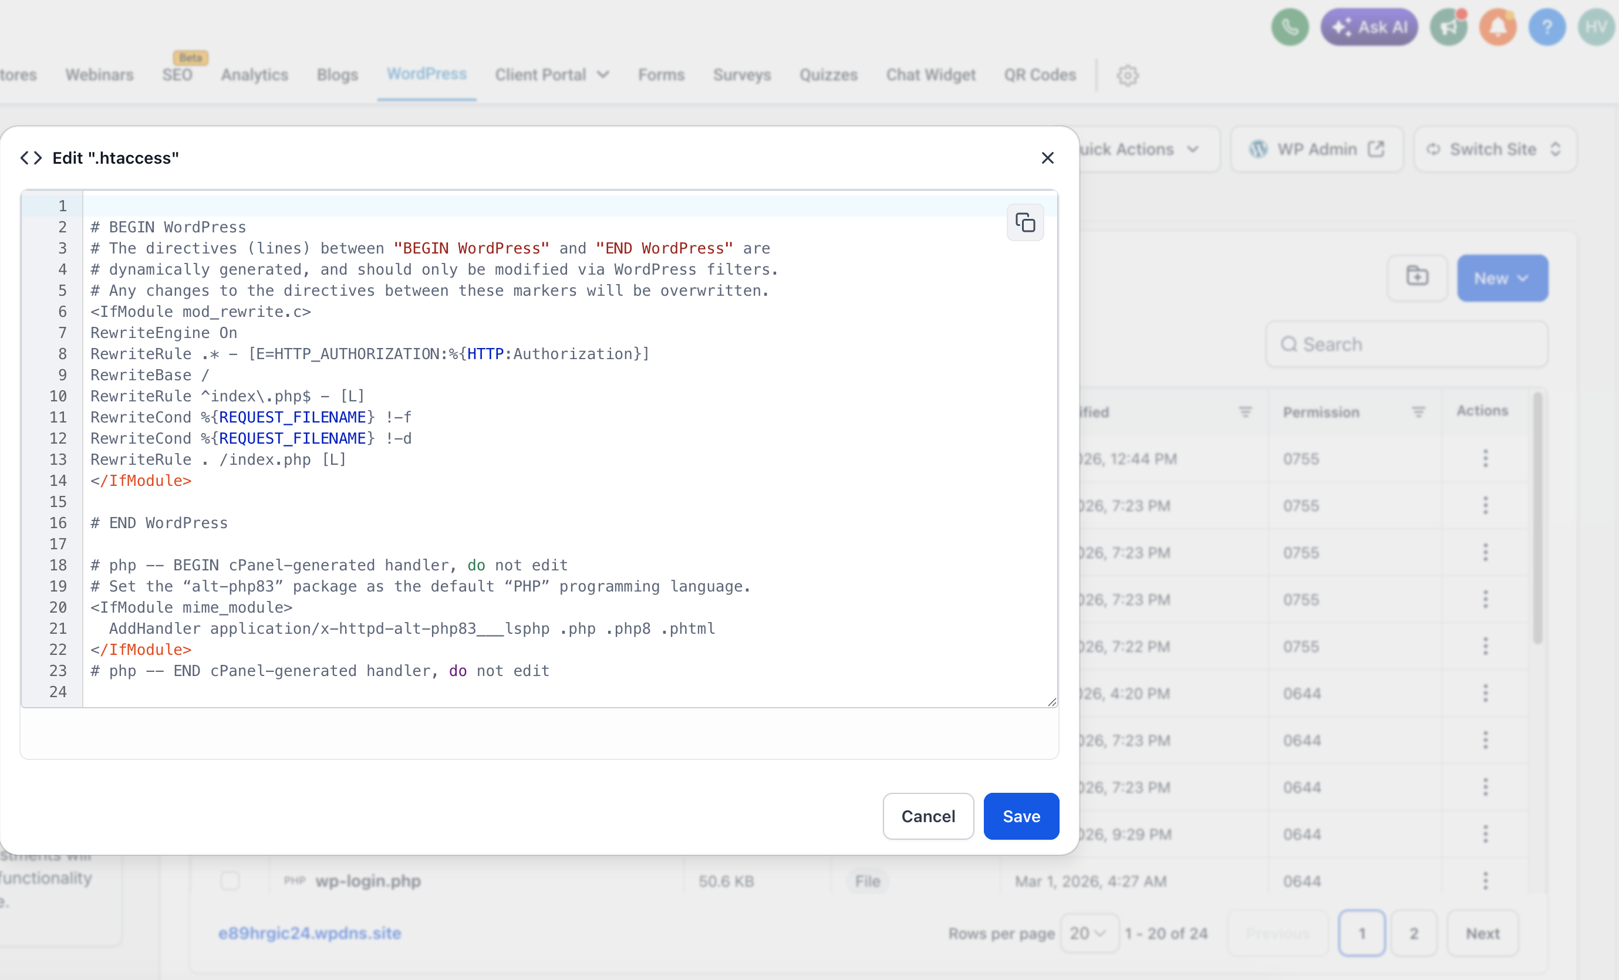Go to page 2 of files

point(1414,934)
